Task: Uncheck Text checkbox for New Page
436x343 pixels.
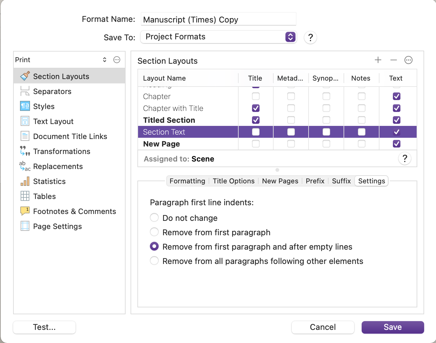Action: [397, 144]
